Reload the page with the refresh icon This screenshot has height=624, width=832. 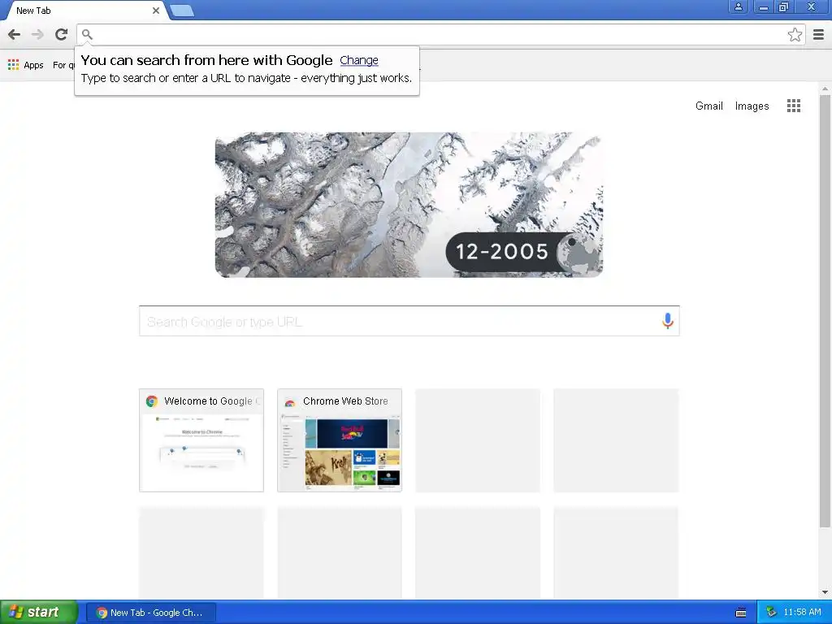[x=61, y=34]
